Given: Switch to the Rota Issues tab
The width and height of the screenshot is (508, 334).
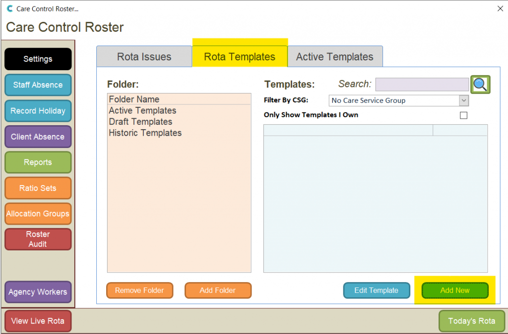Looking at the screenshot, I should (144, 56).
